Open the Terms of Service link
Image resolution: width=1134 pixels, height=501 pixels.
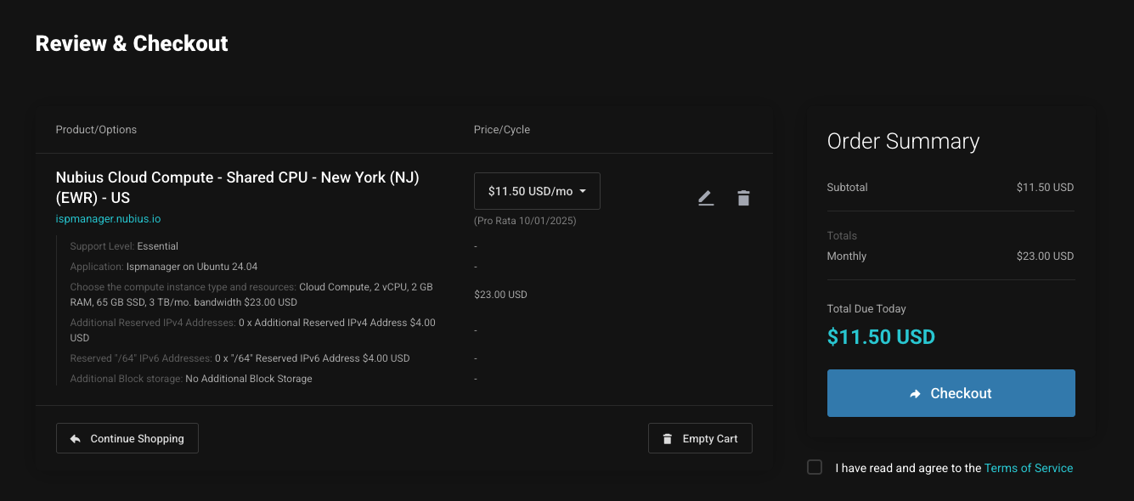pyautogui.click(x=1028, y=468)
